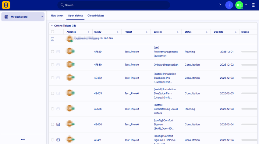Click progress bar for ticket 49453
The width and height of the screenshot is (259, 144).
pyautogui.click(x=249, y=93)
